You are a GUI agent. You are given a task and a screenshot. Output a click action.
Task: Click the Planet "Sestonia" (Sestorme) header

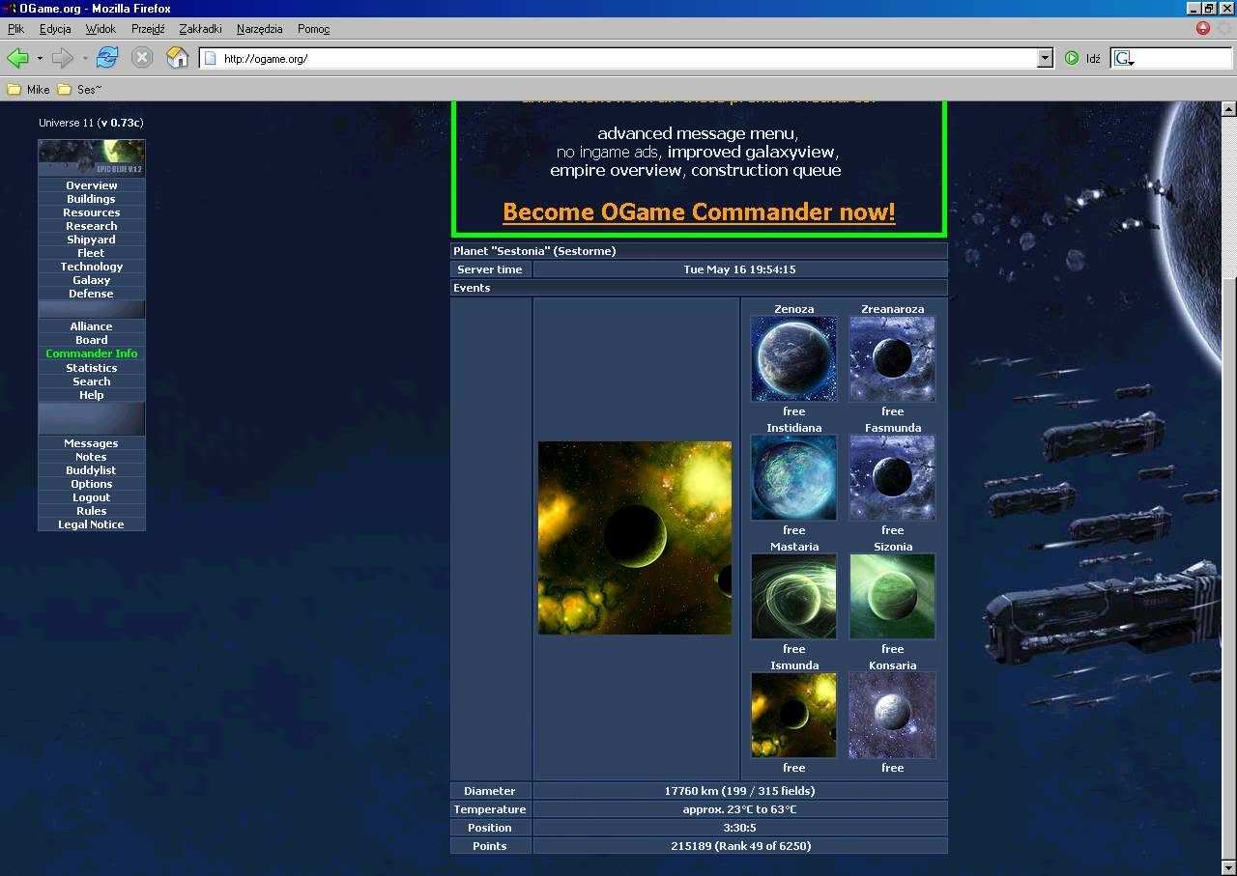point(699,251)
